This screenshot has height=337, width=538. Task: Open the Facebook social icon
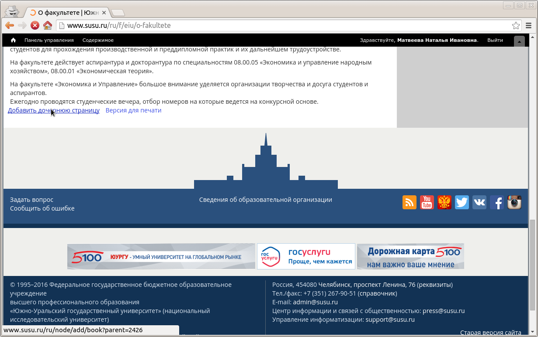[x=497, y=202]
